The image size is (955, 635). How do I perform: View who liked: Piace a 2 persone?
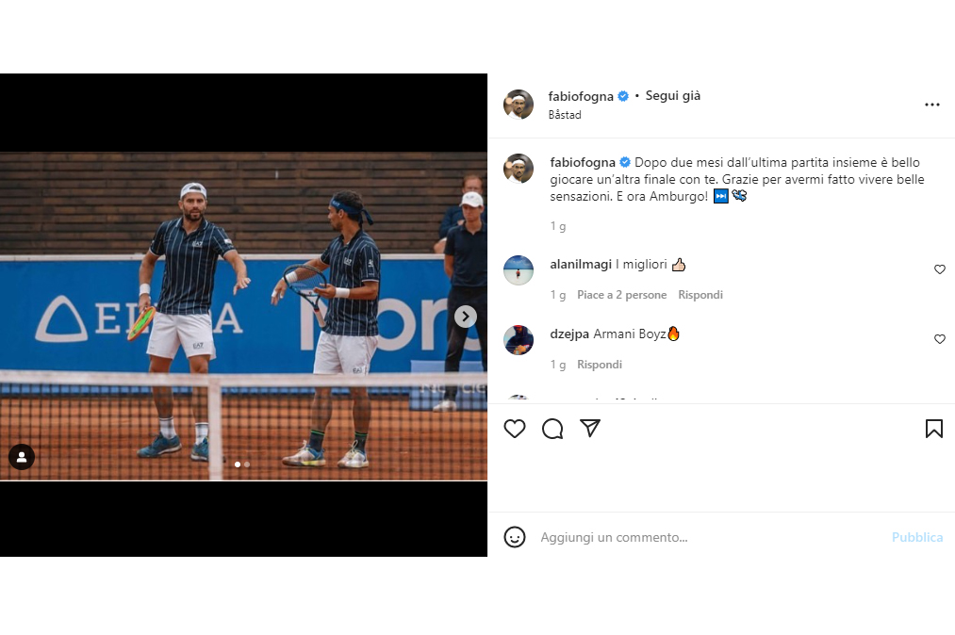pos(622,295)
